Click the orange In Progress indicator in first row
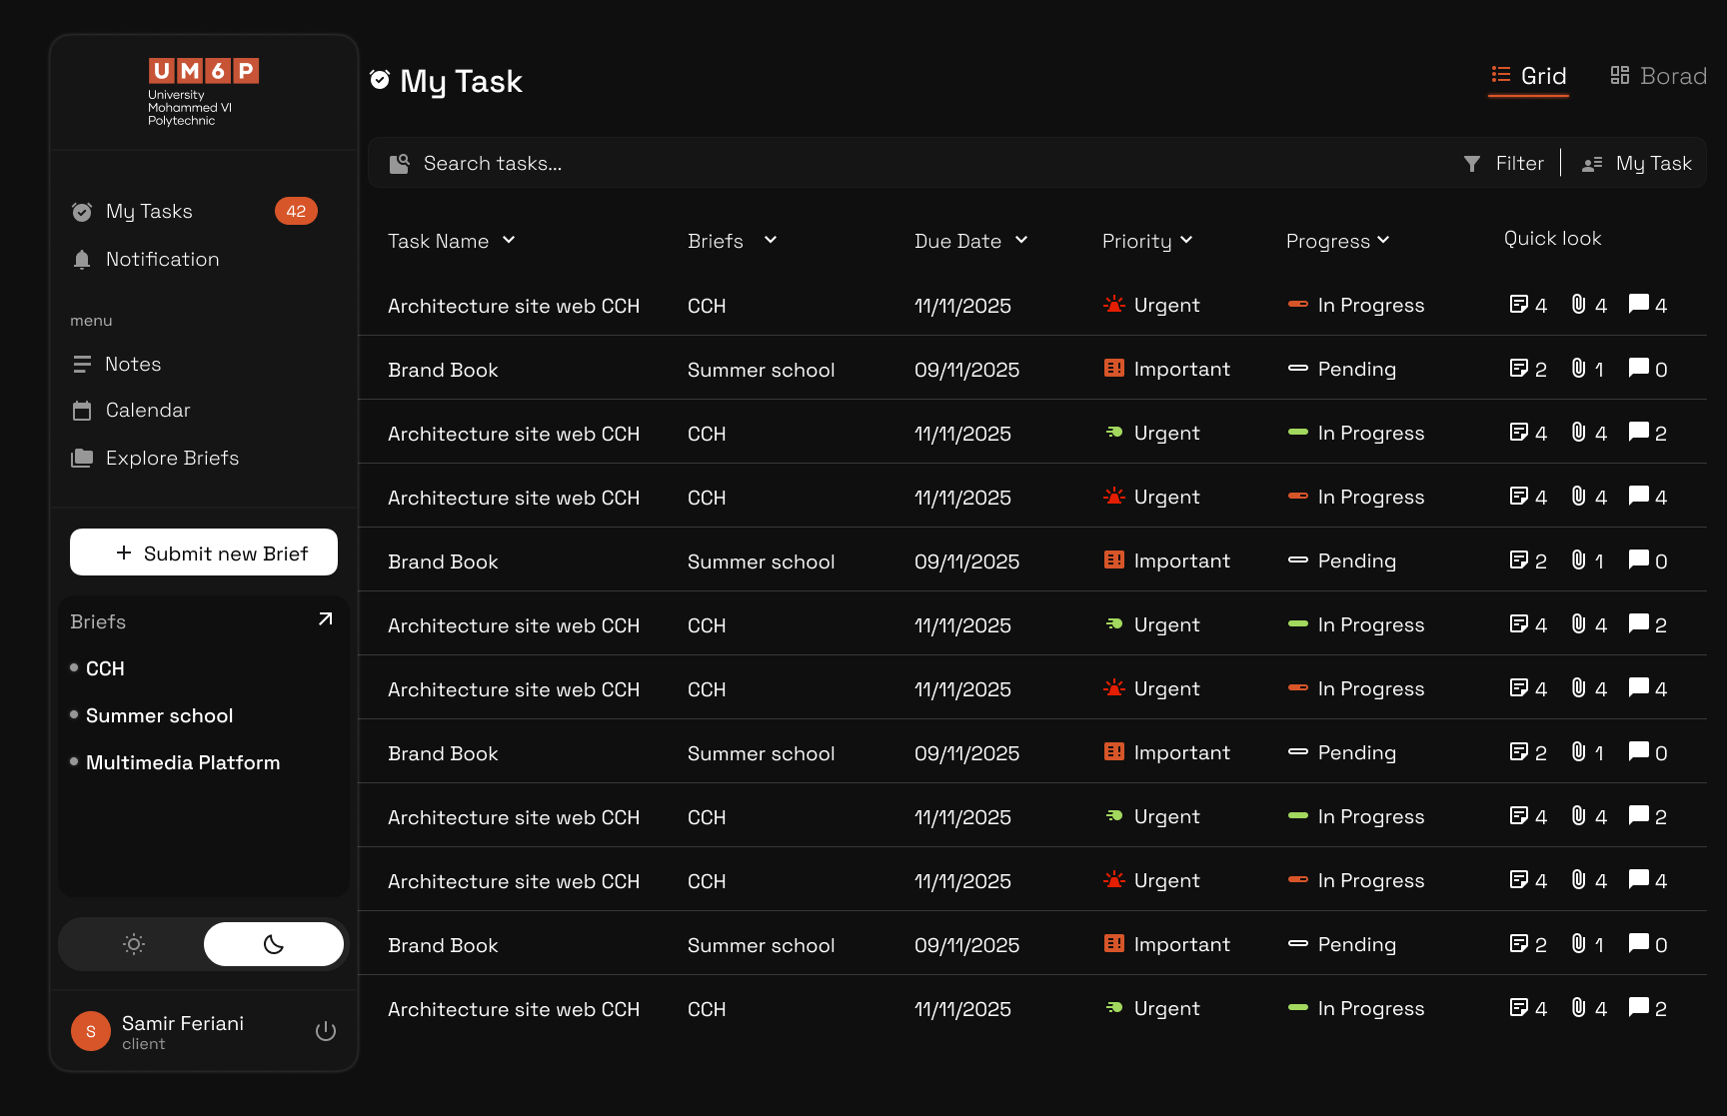 click(1298, 304)
